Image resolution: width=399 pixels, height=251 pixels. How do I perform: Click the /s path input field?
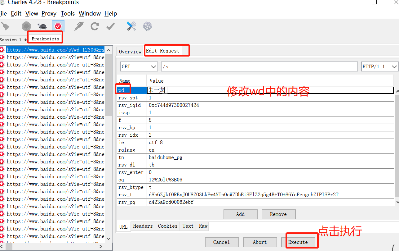(259, 66)
